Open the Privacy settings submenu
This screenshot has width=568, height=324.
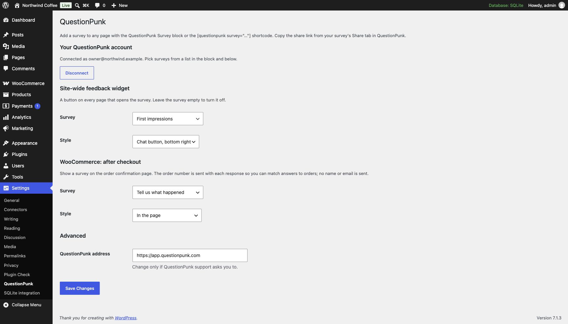(x=11, y=265)
